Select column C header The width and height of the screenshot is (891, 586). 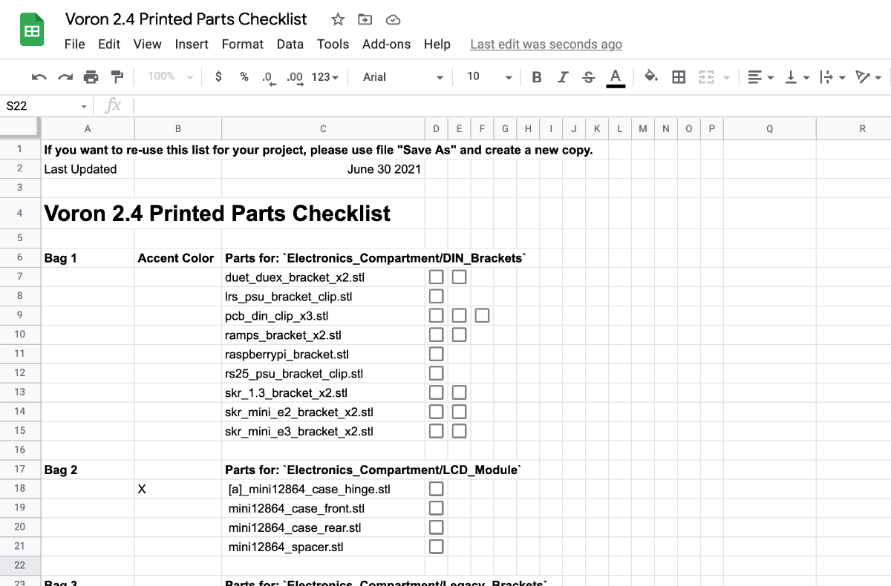coord(323,129)
